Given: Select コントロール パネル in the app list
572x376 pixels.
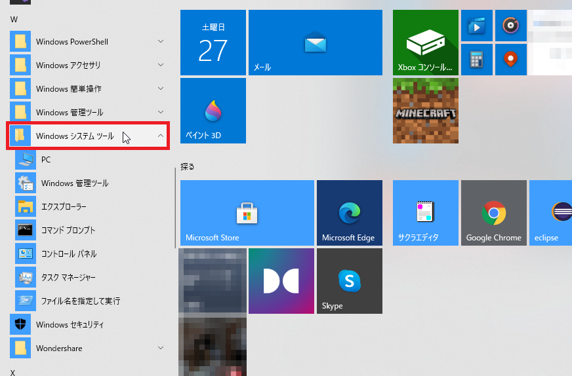Looking at the screenshot, I should [x=68, y=254].
